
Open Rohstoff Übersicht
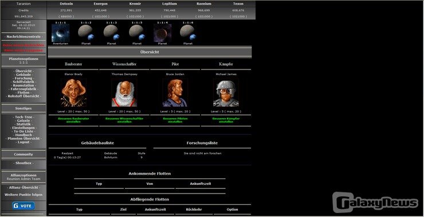(23, 96)
